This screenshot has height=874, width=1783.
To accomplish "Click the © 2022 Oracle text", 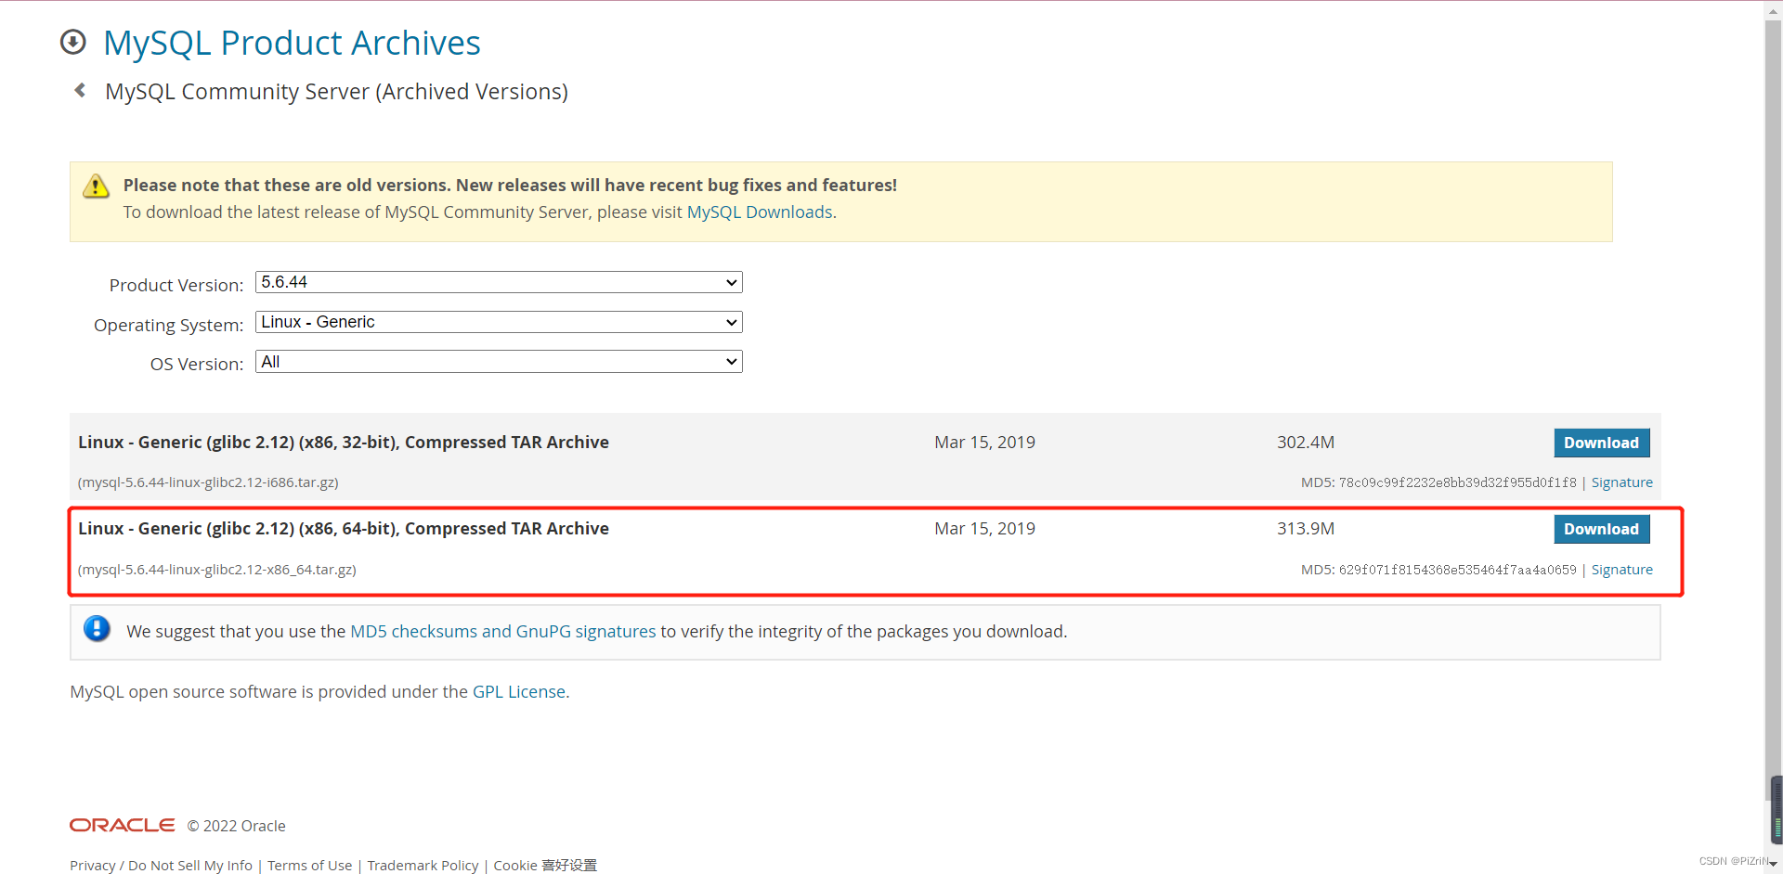I will pyautogui.click(x=236, y=826).
